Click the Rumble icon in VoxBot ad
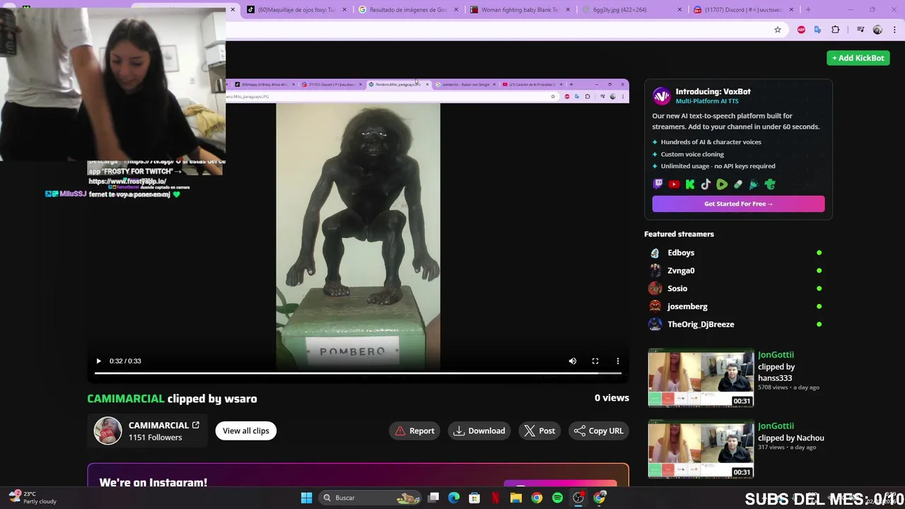Viewport: 905px width, 509px height. pos(722,185)
